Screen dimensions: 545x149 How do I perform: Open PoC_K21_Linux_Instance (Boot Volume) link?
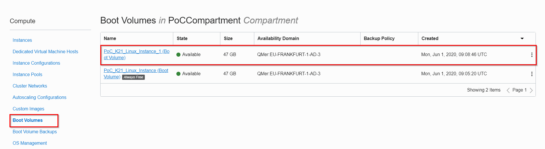[136, 71]
